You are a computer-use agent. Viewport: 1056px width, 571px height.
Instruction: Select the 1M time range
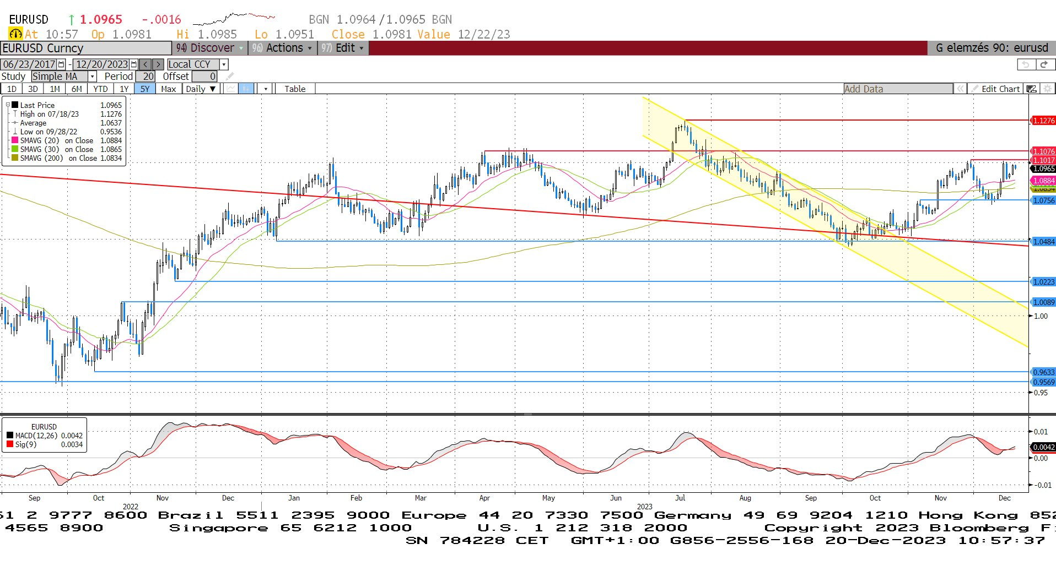point(55,89)
